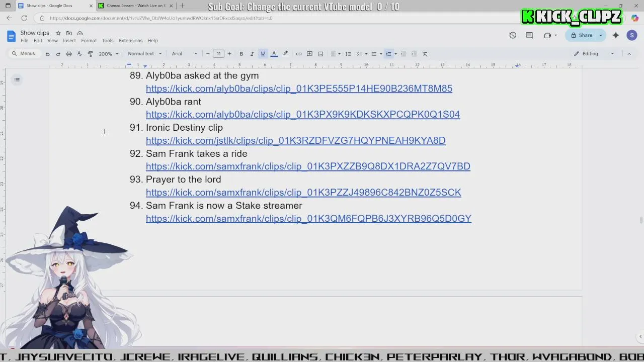Open line and paragraph spacing
The height and width of the screenshot is (362, 644).
click(348, 54)
